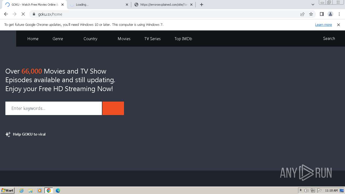
Task: Open the Chrome profile menu
Action: click(330, 14)
